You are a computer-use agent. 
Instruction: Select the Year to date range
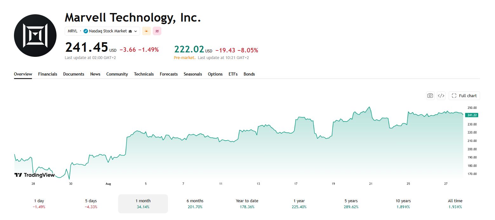(247, 203)
